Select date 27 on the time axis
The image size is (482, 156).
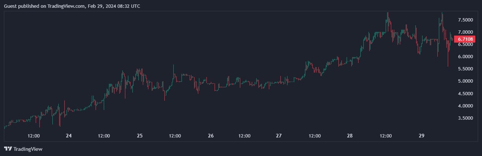click(x=279, y=136)
